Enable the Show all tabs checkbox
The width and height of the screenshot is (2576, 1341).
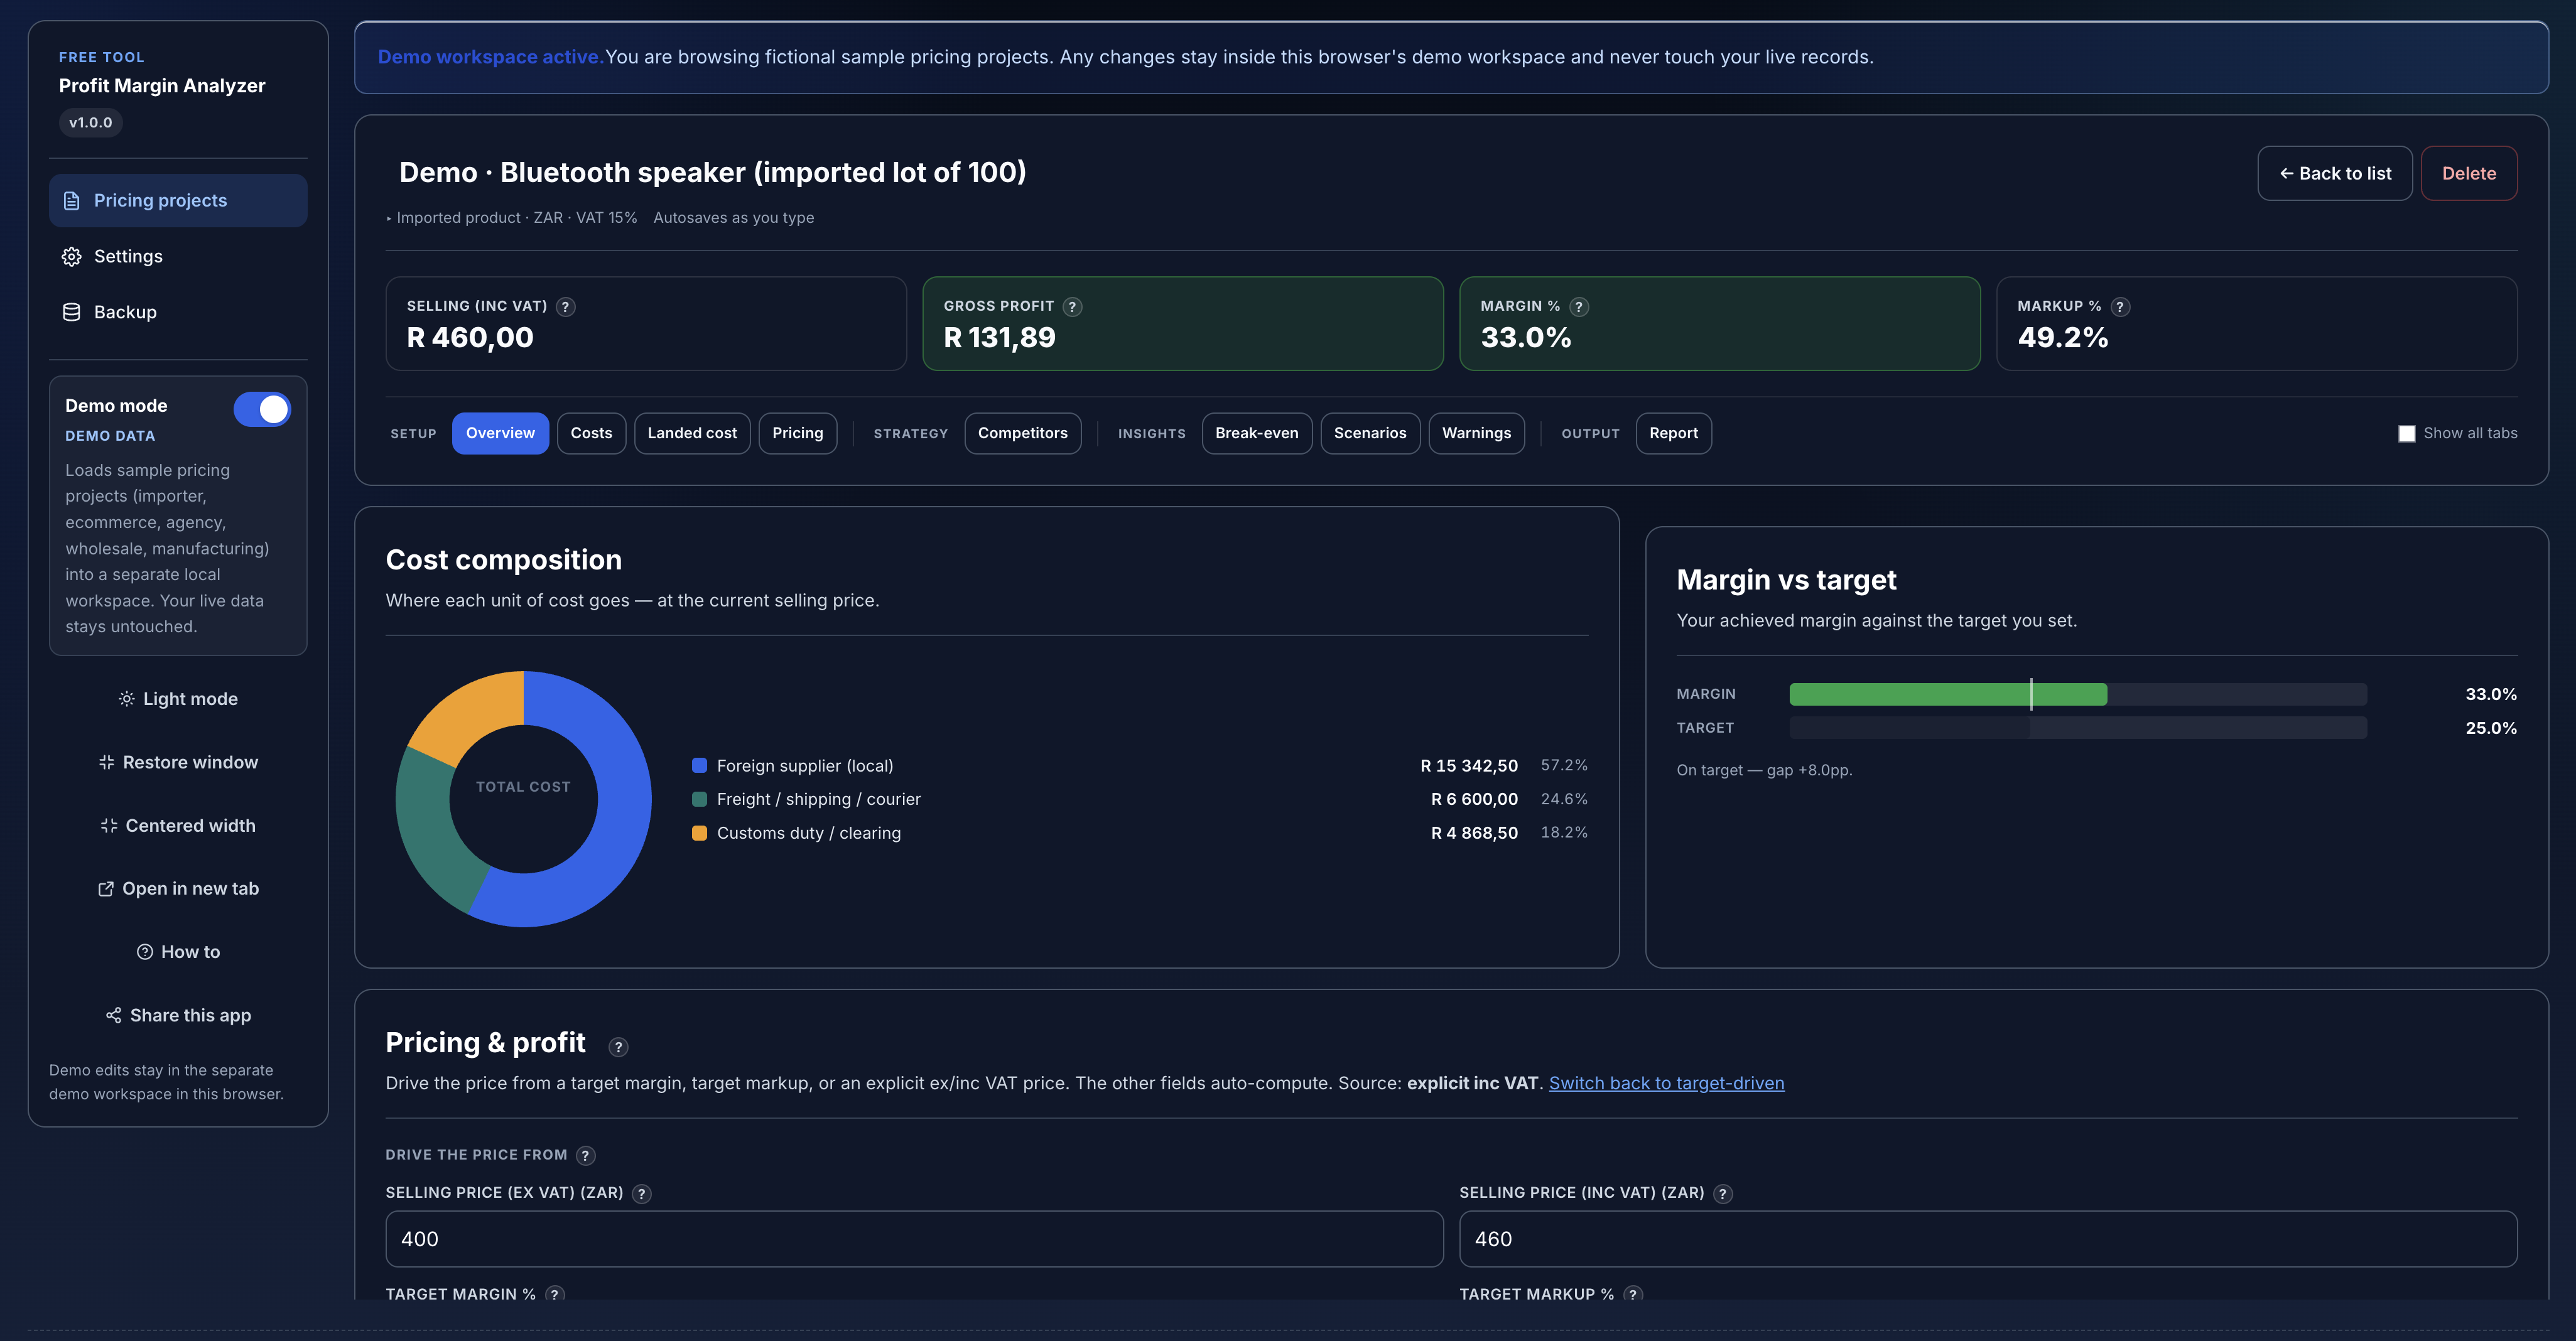(2407, 434)
